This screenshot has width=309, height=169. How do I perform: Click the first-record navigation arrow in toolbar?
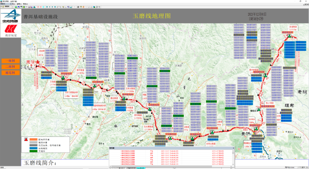coord(47,7)
